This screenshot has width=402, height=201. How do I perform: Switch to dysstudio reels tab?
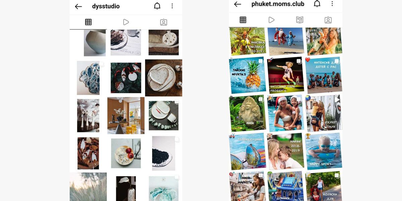(126, 22)
